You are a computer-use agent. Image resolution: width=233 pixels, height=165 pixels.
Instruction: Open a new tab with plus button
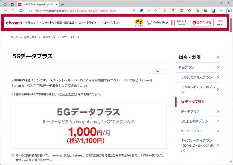point(62,5)
